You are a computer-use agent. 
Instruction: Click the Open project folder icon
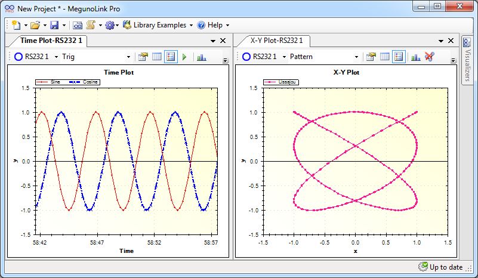[x=35, y=25]
